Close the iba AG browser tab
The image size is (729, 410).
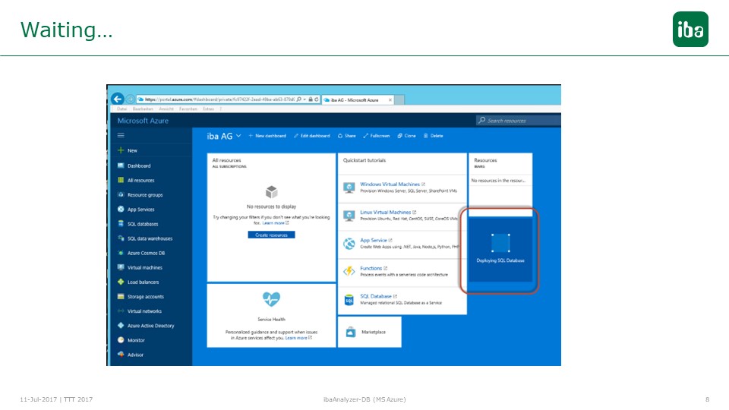pyautogui.click(x=390, y=100)
